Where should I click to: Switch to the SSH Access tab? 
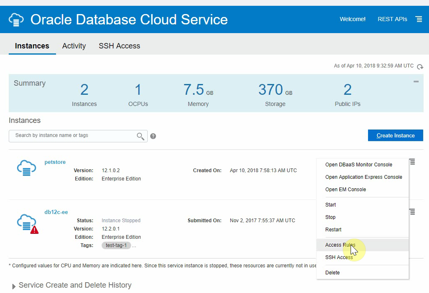tap(119, 46)
